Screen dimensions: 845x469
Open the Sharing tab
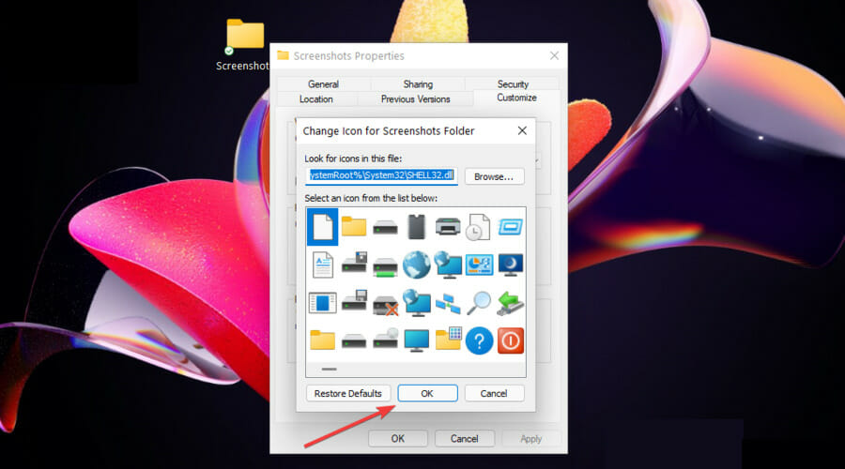click(418, 84)
